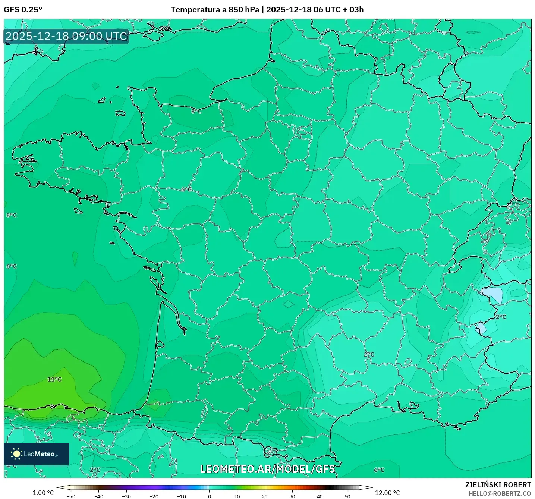Expand the -1.00 °C minimum value readout

tap(41, 492)
